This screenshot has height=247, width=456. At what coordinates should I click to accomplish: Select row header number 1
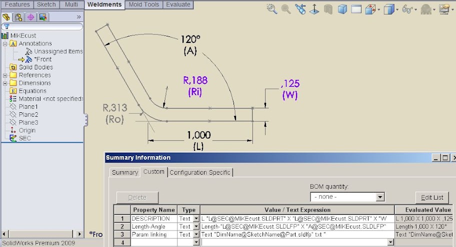pos(122,219)
